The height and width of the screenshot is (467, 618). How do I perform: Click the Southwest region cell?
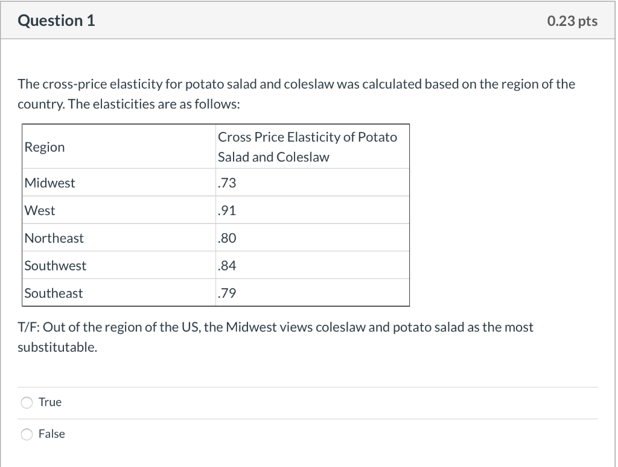[55, 265]
